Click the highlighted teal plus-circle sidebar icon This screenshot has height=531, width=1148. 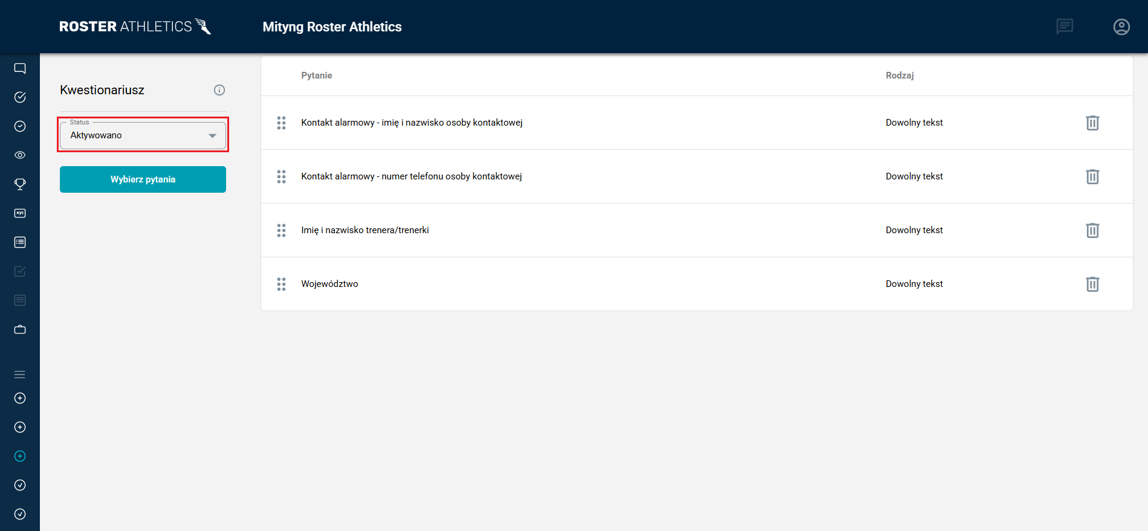point(20,456)
